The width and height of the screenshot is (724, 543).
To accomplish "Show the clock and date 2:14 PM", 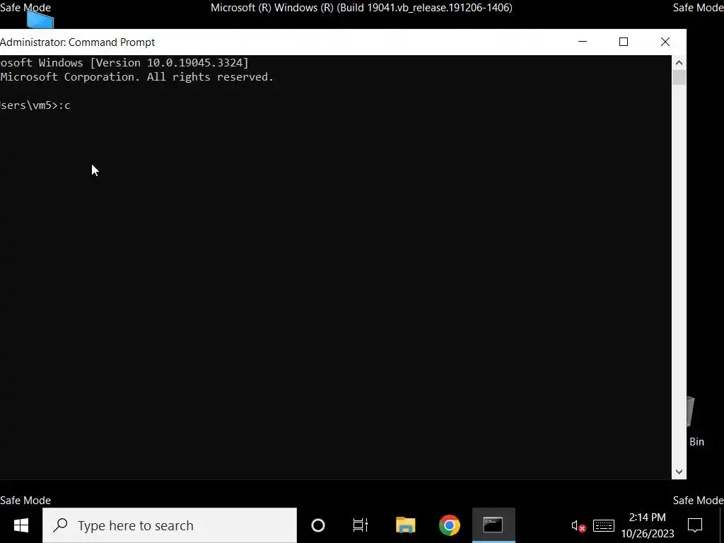I will click(648, 525).
